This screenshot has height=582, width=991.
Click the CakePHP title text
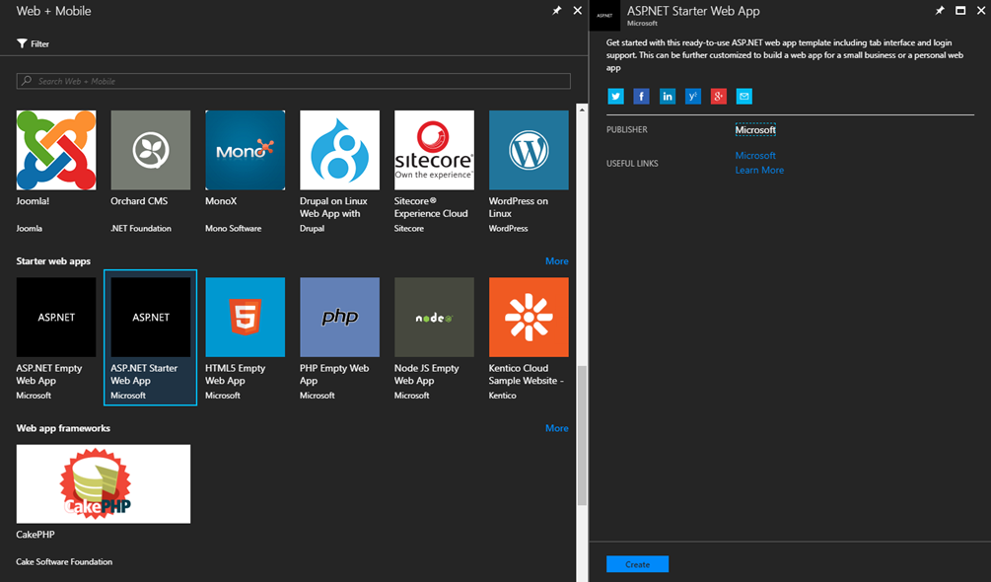pyautogui.click(x=35, y=535)
